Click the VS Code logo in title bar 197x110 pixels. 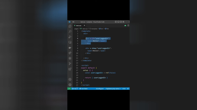coord(69,22)
